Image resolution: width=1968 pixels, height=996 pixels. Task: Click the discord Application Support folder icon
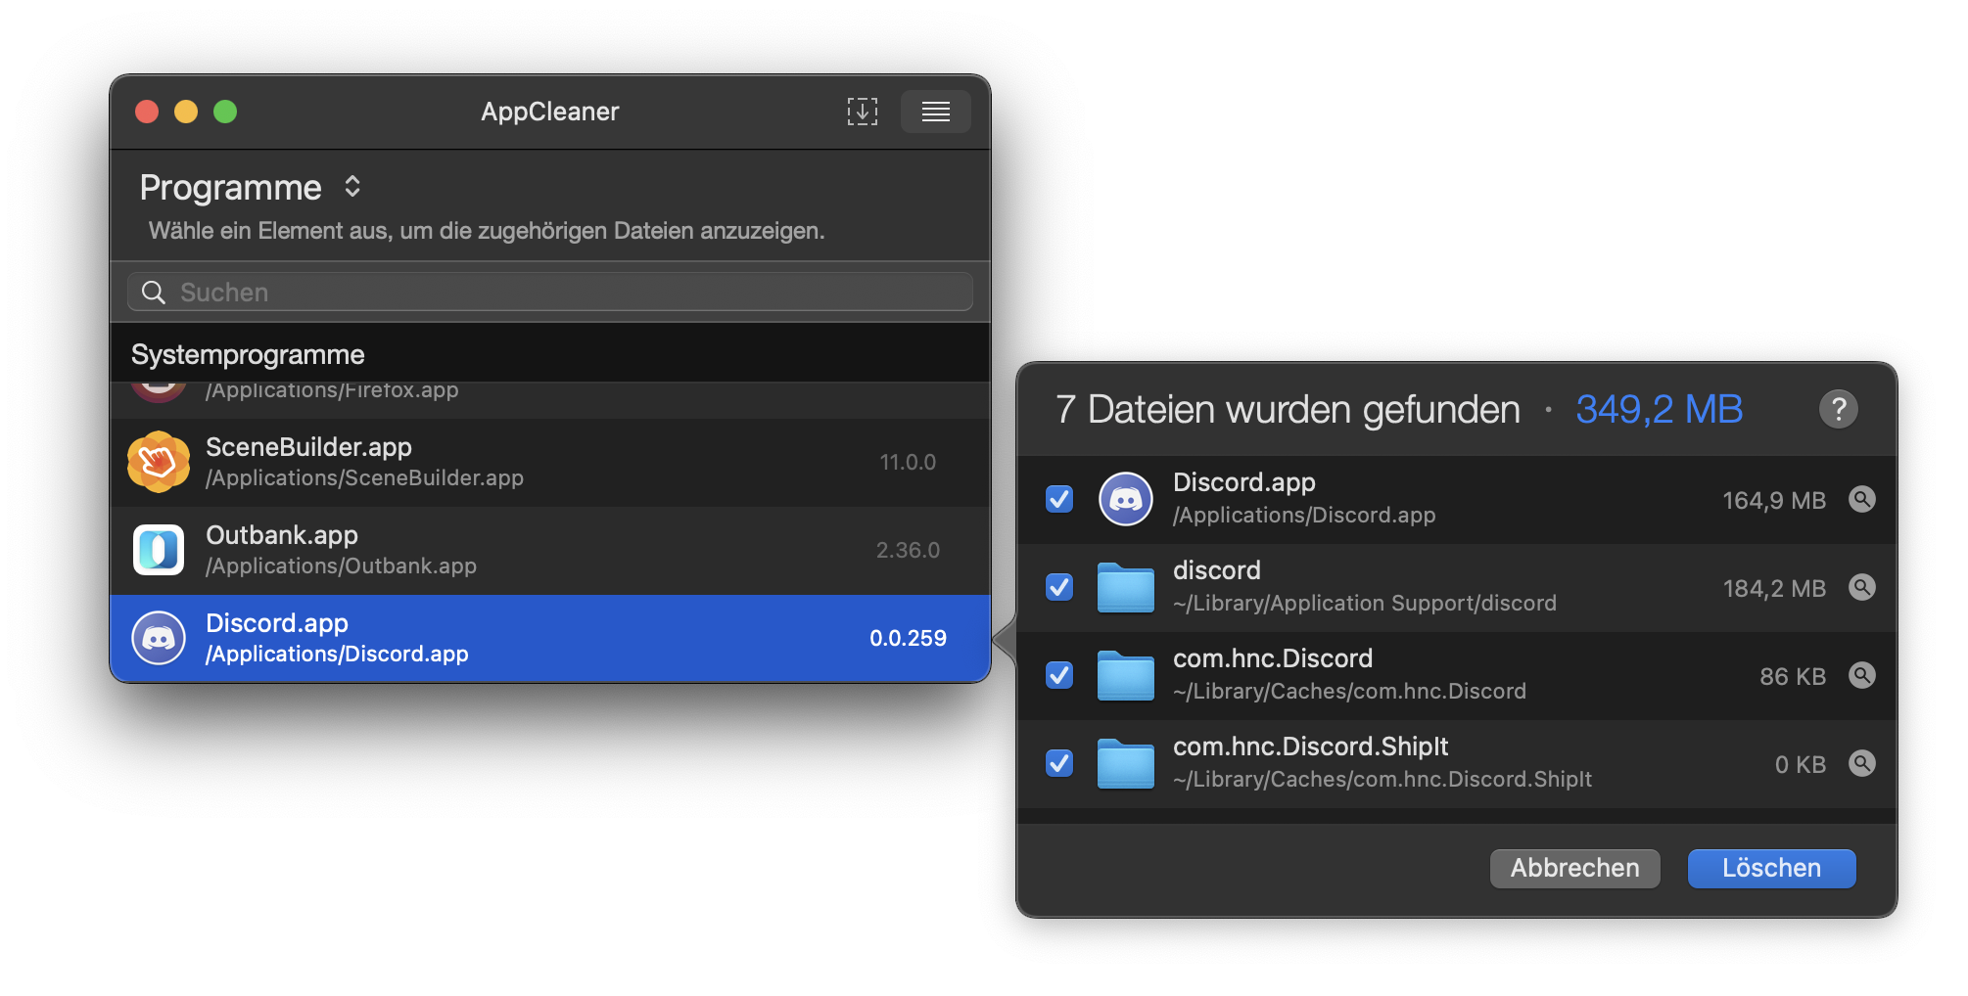[x=1126, y=587]
